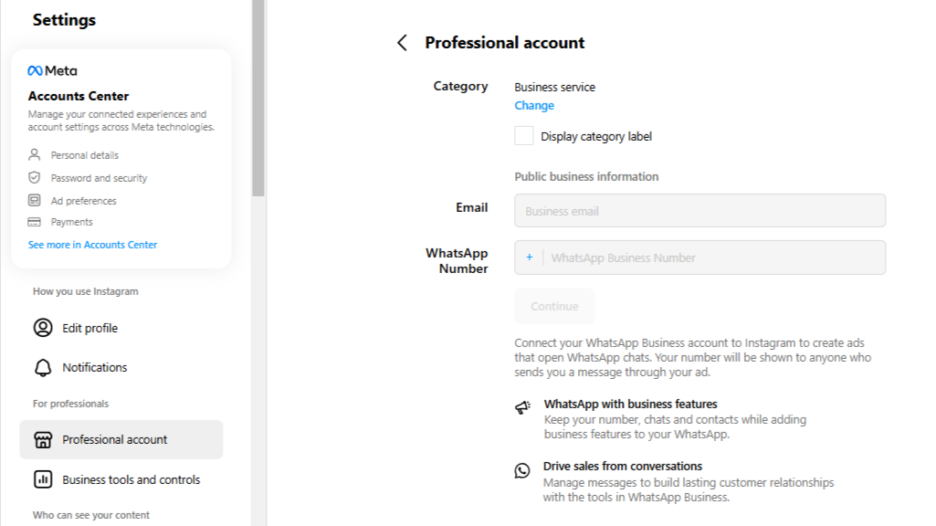The image size is (936, 526).
Task: Click the Meta logo in Accounts Center
Action: pyautogui.click(x=53, y=70)
